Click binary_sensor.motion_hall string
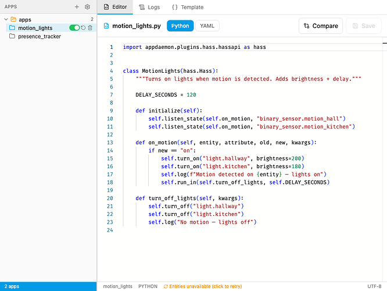 (x=299, y=119)
